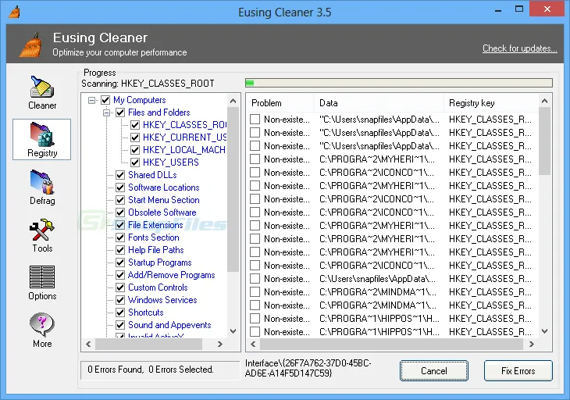Screen dimensions: 570x400
Task: Click the results list scroll left arrow
Action: [253, 344]
